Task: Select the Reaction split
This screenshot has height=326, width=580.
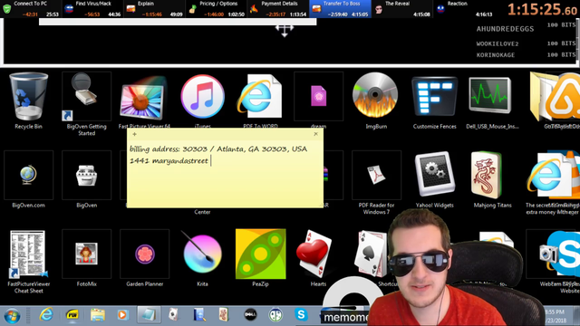Action: [464, 8]
